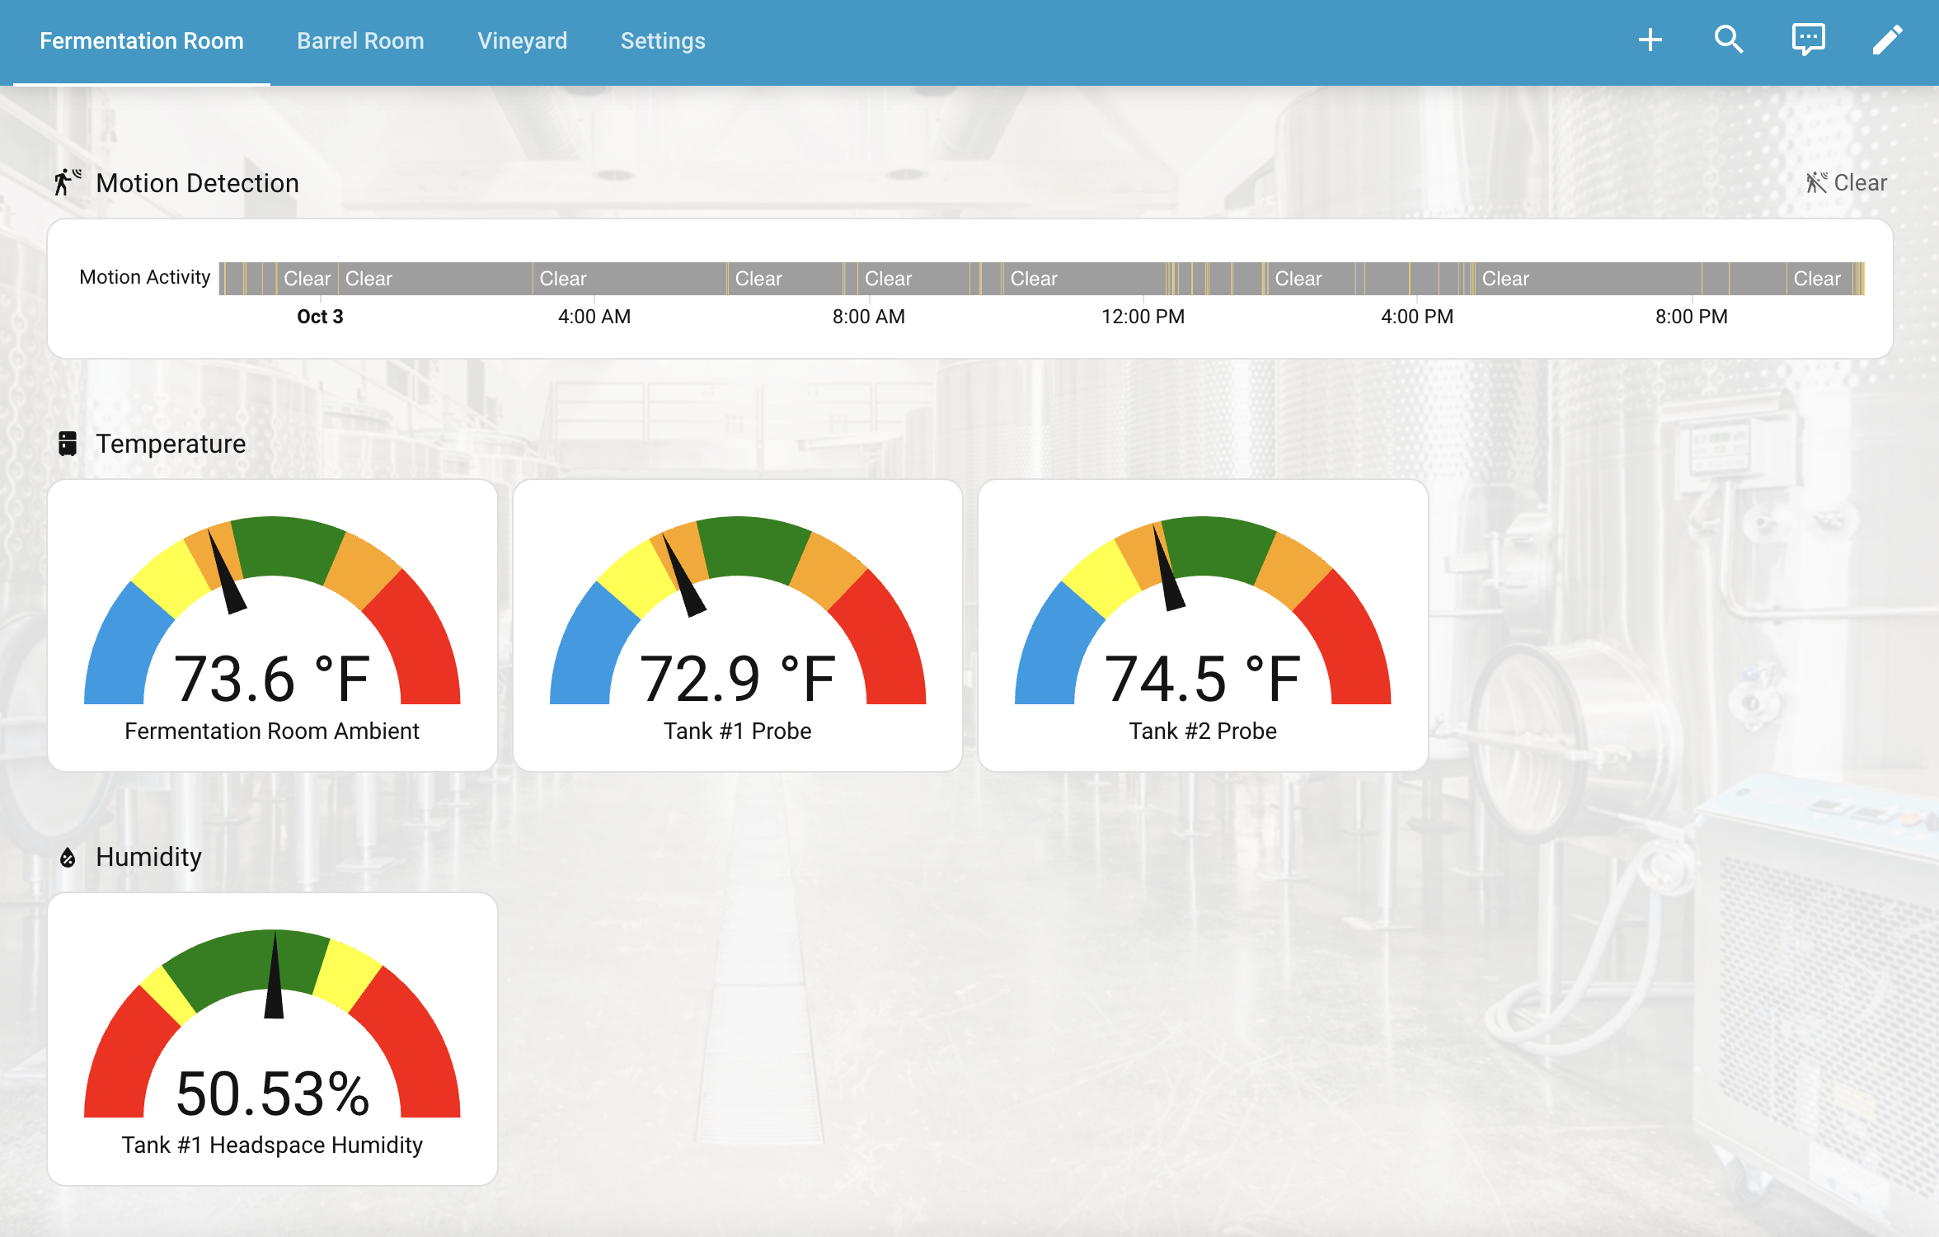Select the Tank #2 Probe gauge

pos(1202,627)
